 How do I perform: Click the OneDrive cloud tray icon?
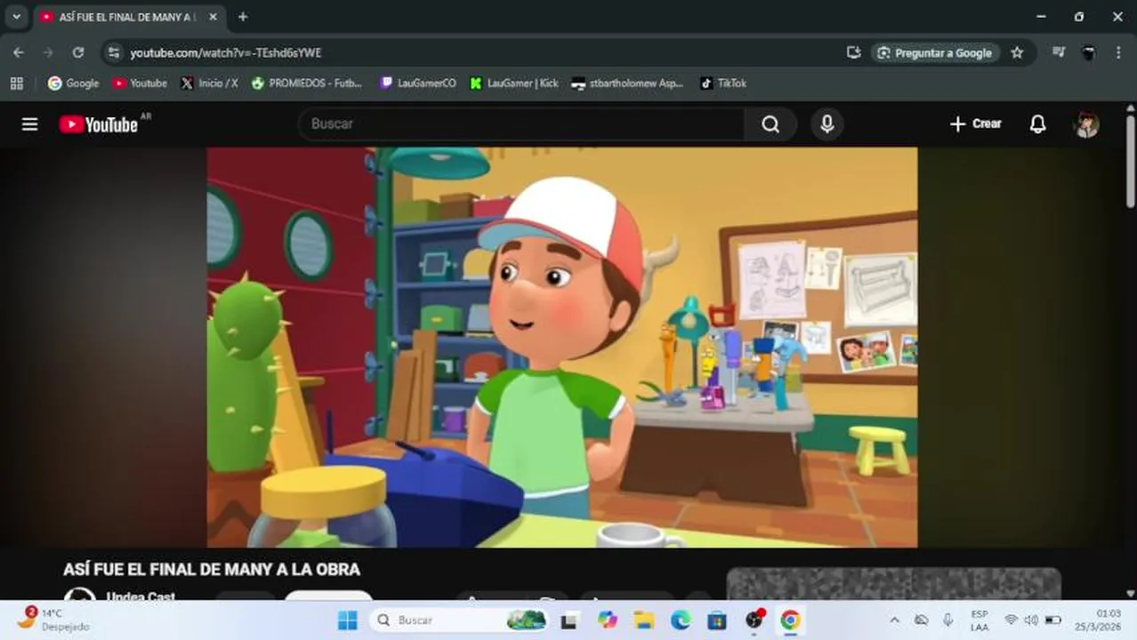click(x=922, y=620)
